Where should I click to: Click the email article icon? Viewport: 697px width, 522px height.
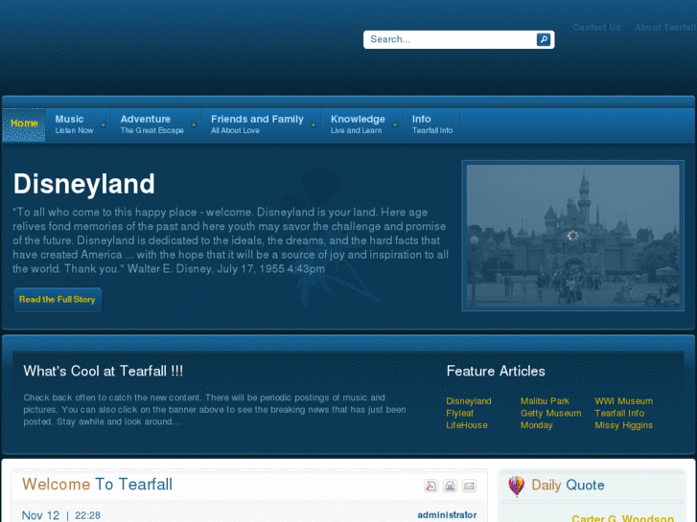[469, 486]
